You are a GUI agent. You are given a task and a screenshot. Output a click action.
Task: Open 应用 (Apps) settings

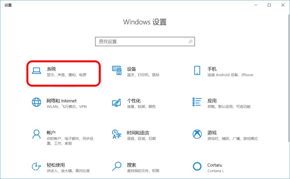click(x=213, y=103)
